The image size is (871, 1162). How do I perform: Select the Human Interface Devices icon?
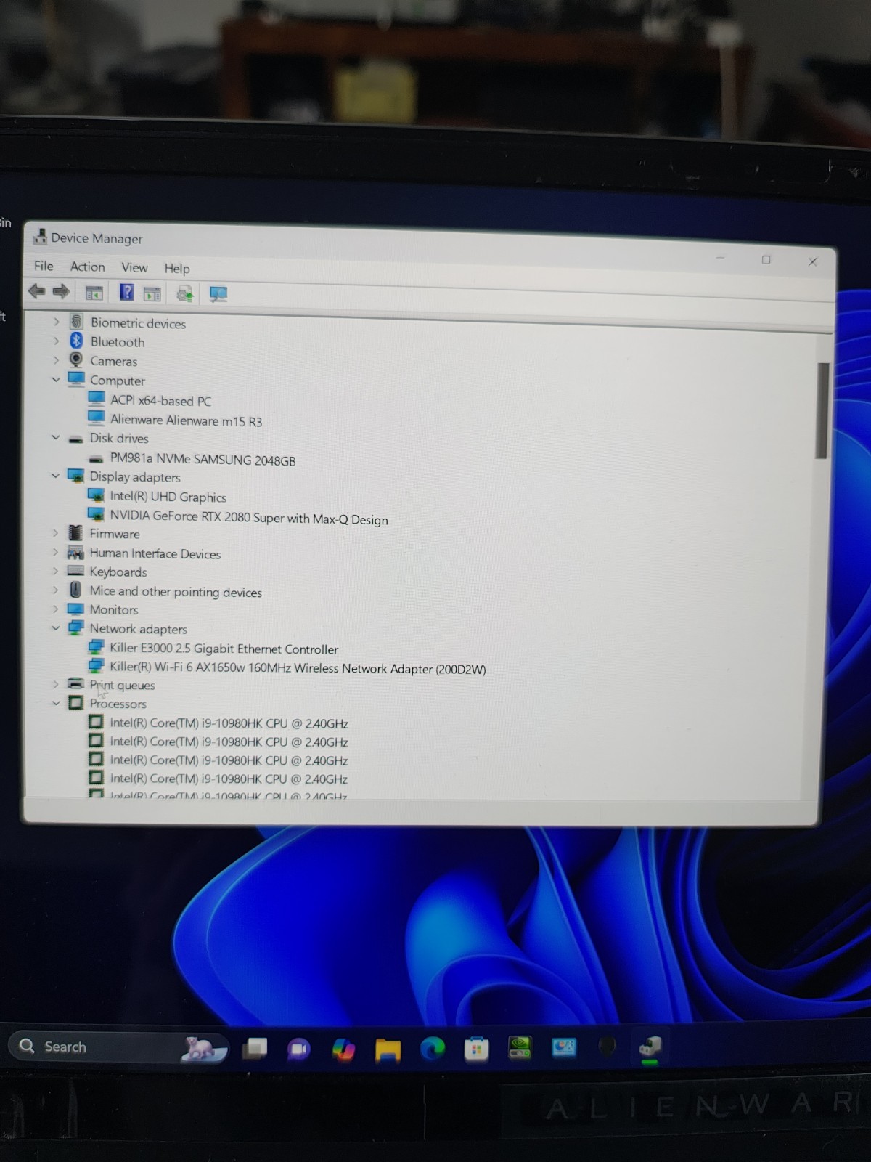75,552
